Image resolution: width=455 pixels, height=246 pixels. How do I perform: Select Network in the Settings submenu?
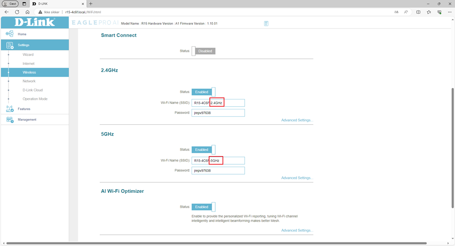pyautogui.click(x=29, y=81)
